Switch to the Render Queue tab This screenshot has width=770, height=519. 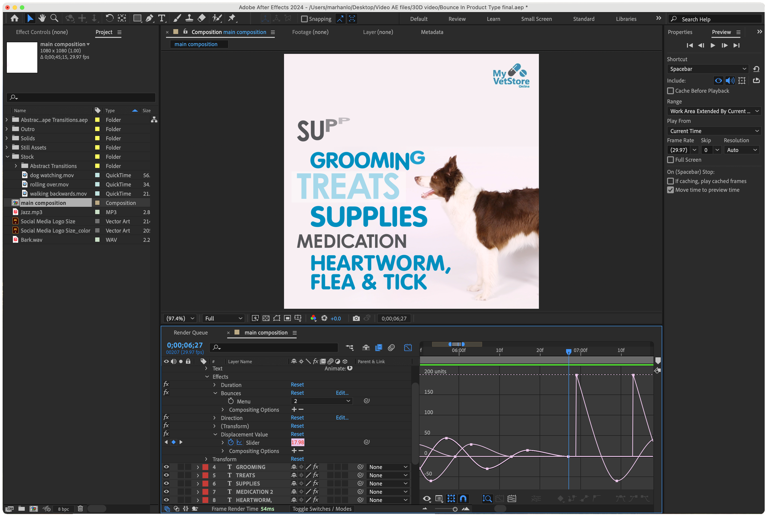191,333
